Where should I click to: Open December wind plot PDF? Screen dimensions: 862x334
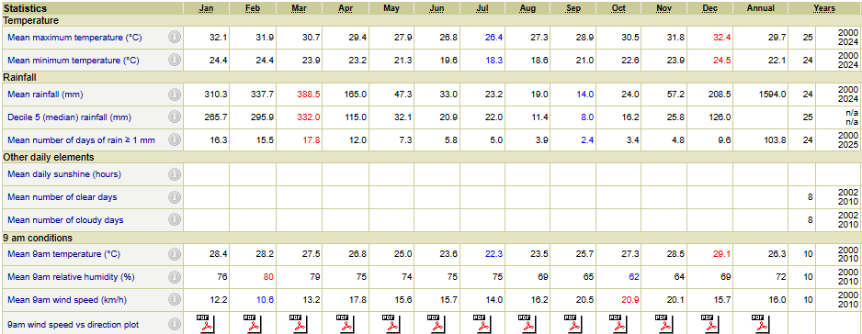pos(710,324)
